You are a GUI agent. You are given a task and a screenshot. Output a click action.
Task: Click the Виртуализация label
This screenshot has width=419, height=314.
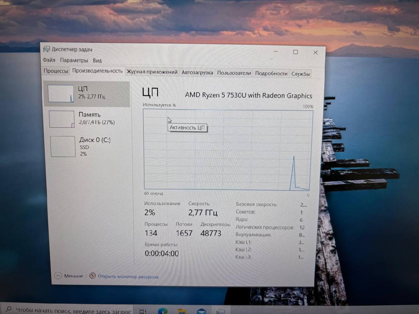pyautogui.click(x=253, y=234)
